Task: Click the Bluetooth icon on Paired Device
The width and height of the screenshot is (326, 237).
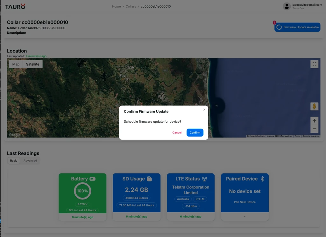Action: pyautogui.click(x=262, y=179)
